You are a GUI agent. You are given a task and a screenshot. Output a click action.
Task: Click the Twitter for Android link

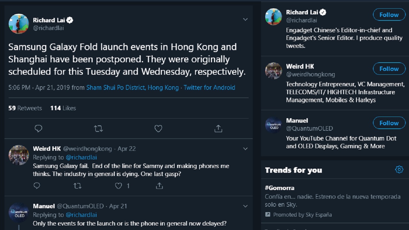pos(209,88)
